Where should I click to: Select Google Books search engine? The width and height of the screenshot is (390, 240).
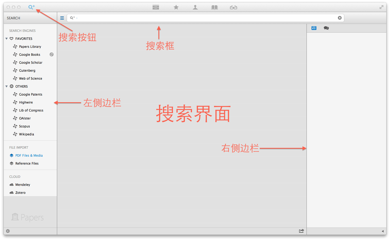30,55
